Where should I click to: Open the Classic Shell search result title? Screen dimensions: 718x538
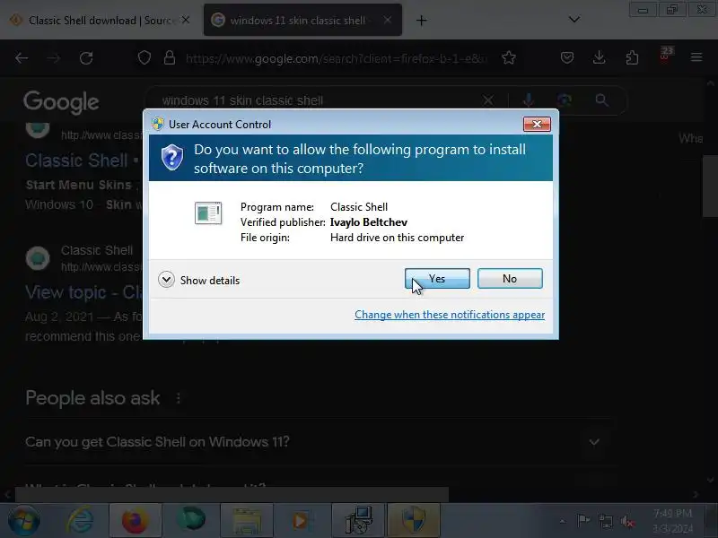pyautogui.click(x=83, y=161)
